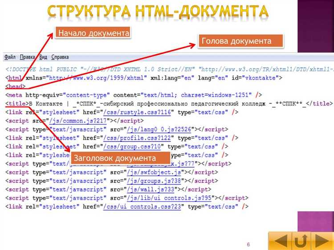
Task: Click the 'Структура HTML-документа' heading
Action: pyautogui.click(x=158, y=12)
